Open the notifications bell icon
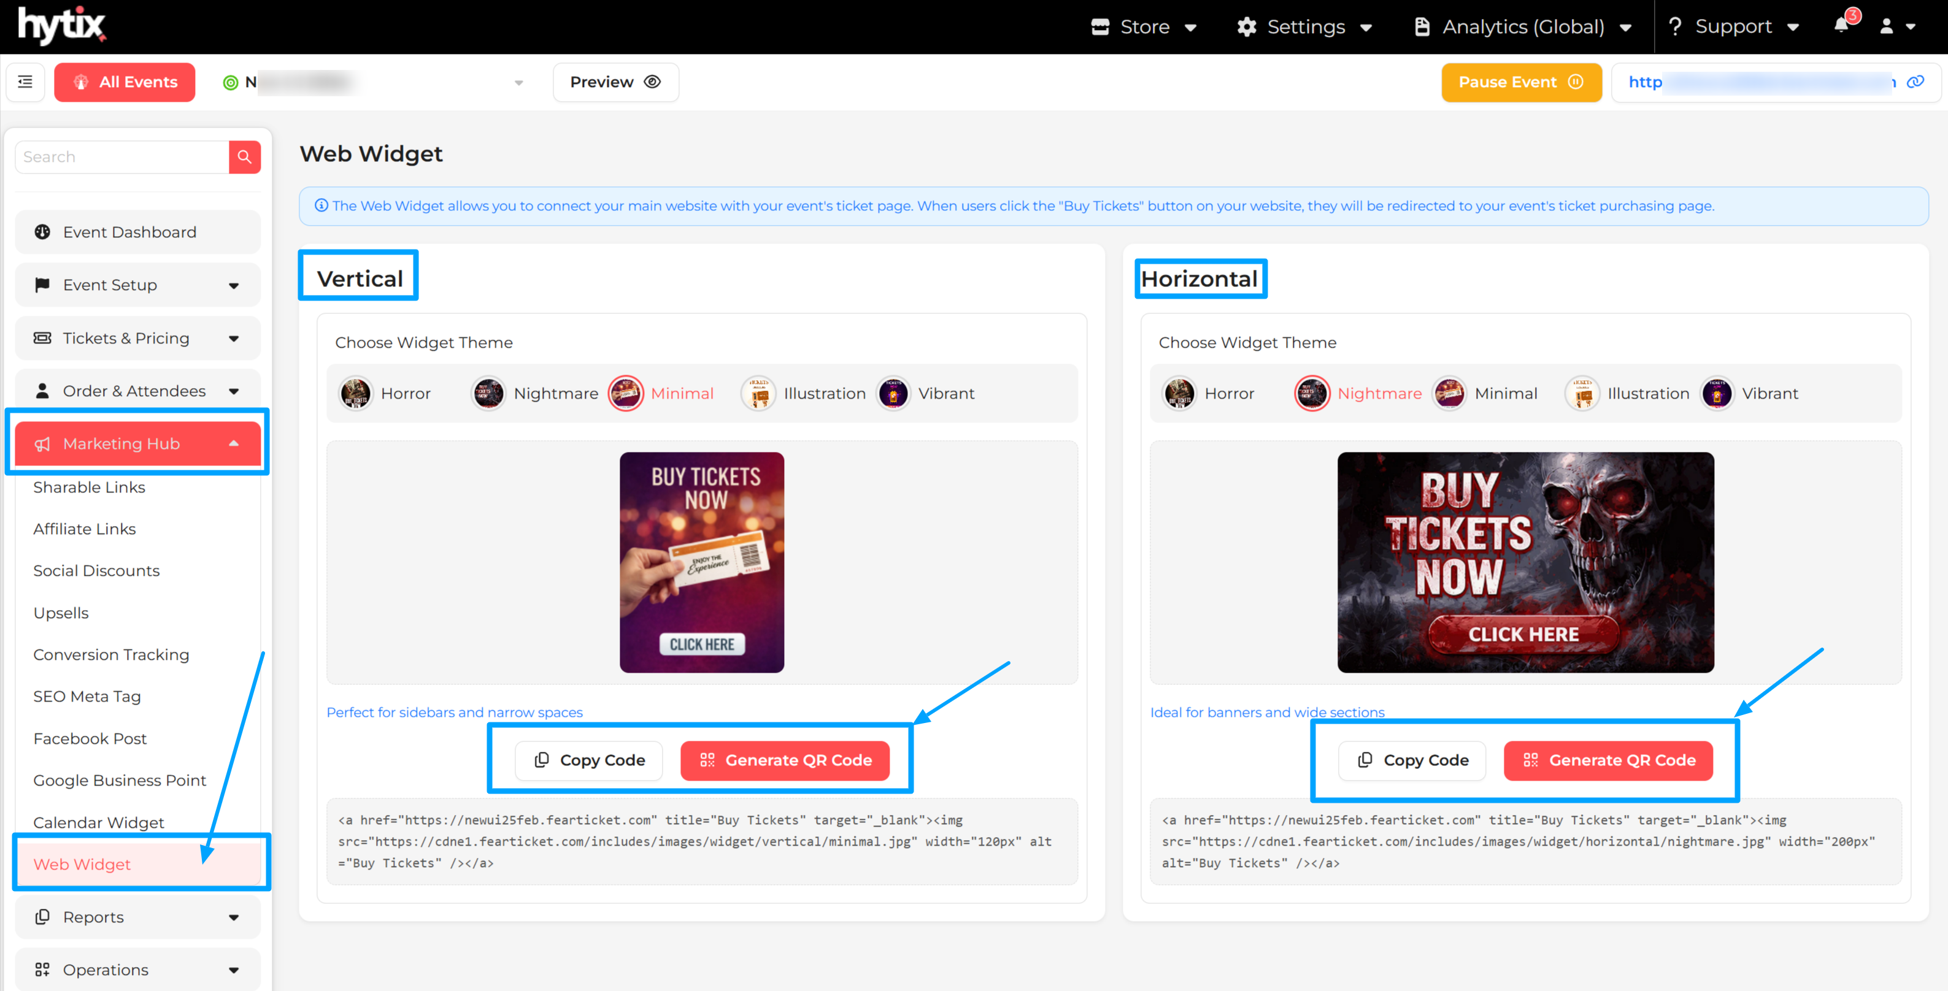Image resolution: width=1948 pixels, height=991 pixels. (1841, 26)
